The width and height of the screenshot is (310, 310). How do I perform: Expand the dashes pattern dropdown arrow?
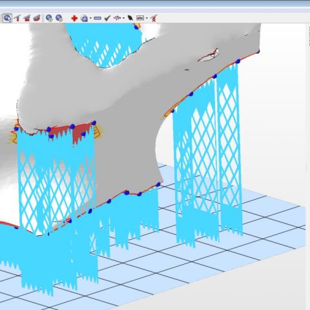pyautogui.click(x=123, y=18)
